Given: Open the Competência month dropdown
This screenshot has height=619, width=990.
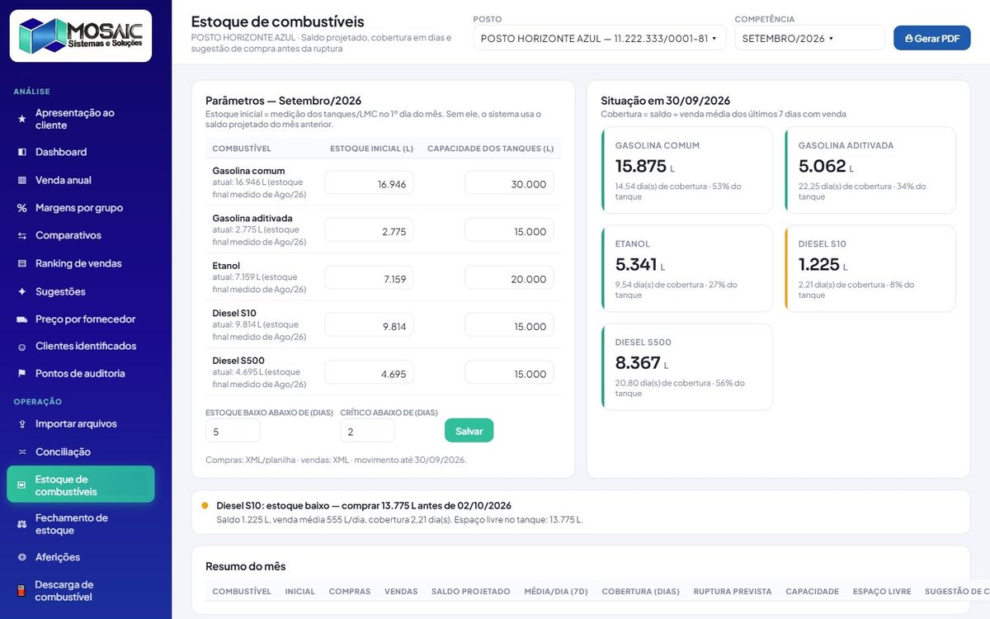Looking at the screenshot, I should click(809, 38).
